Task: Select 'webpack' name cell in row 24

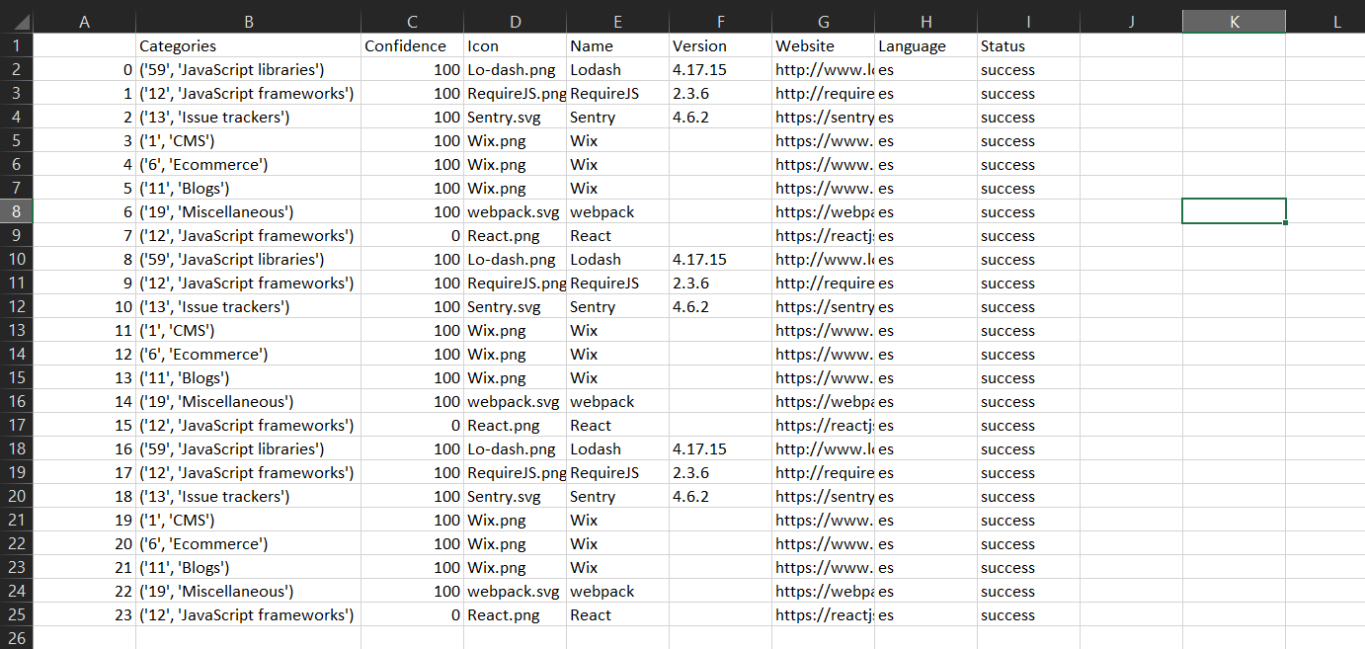Action: [617, 591]
